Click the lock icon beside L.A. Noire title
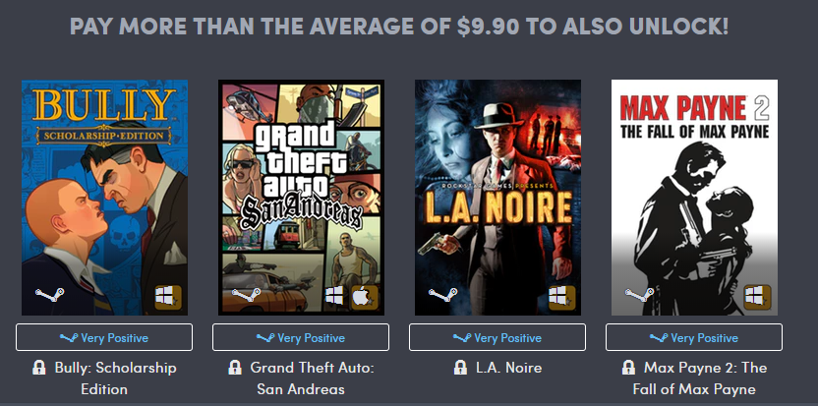The height and width of the screenshot is (406, 818). click(460, 368)
